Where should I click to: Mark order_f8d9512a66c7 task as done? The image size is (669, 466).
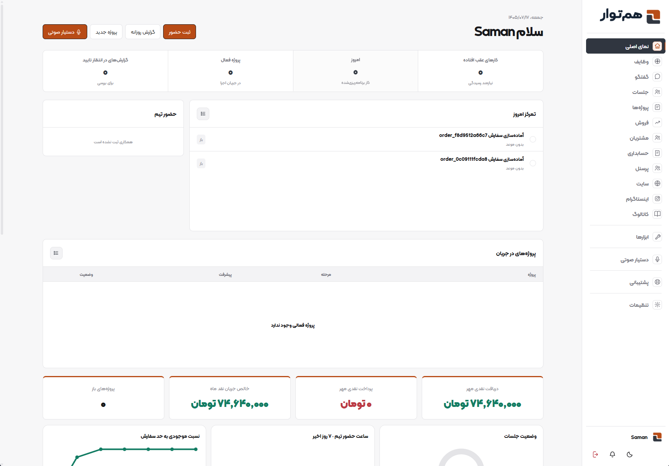tap(533, 139)
